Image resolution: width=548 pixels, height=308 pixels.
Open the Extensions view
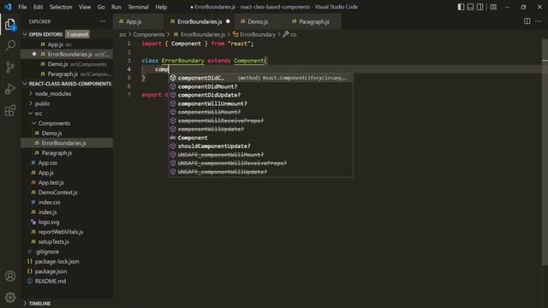point(10,110)
